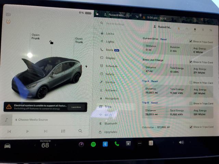Tap the notifications bell icon
Viewport: 219px width, 164px height.
pos(195,30)
